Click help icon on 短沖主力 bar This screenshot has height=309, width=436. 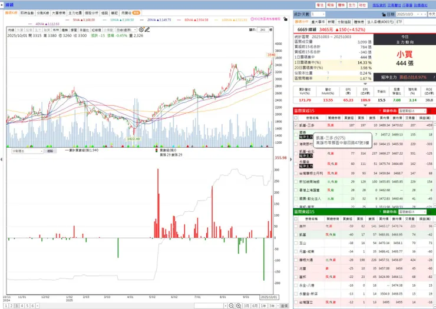point(434,77)
